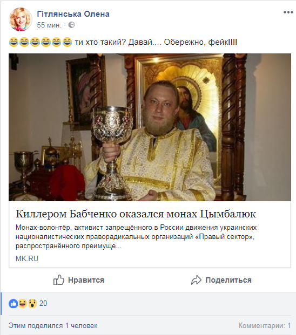Viewport: 296px width, 335px height.
Task: Open Этим поделился 1 человек shares list
Action: pyautogui.click(x=53, y=326)
